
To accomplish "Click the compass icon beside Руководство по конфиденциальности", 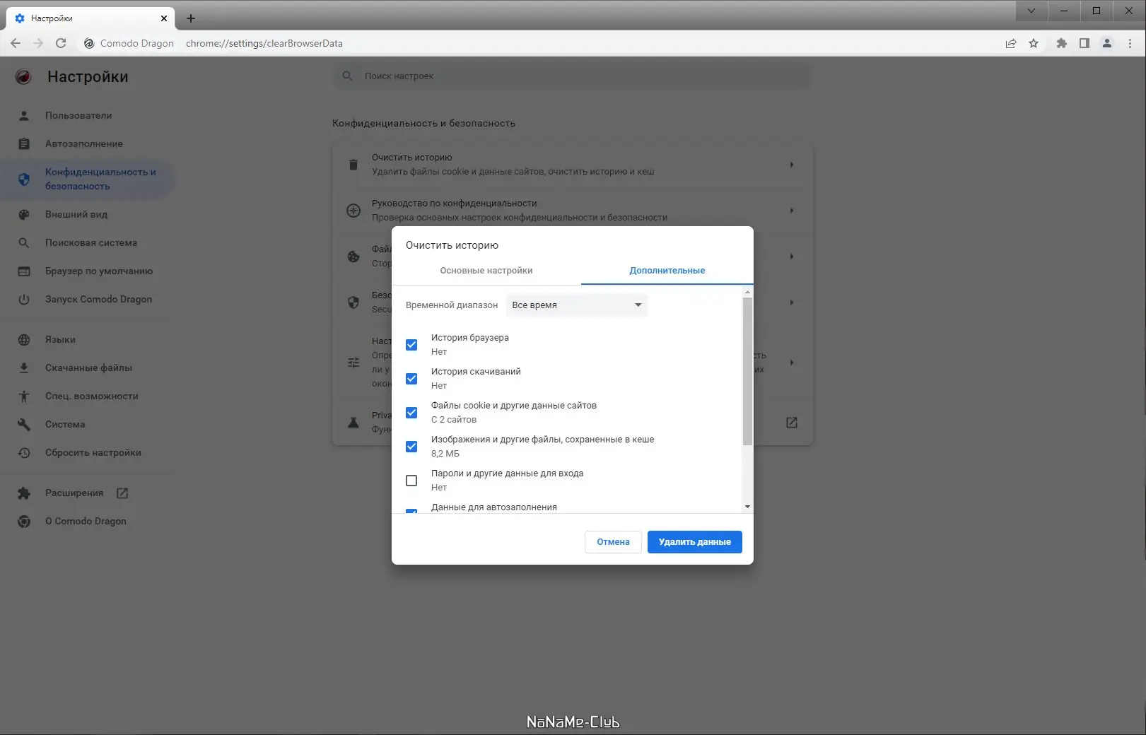I will pos(353,211).
